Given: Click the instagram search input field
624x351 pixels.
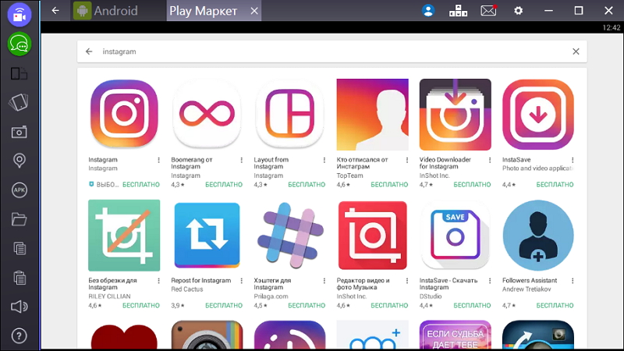Looking at the screenshot, I should [332, 51].
